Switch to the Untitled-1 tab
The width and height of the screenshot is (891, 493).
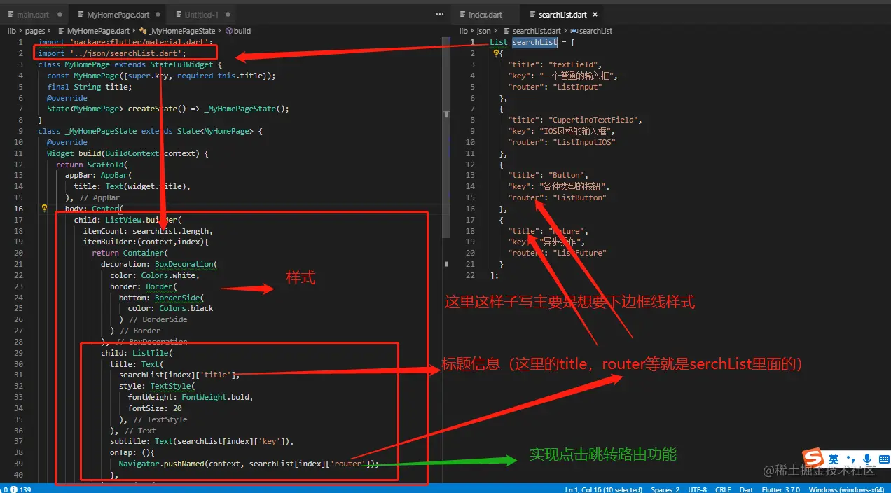coord(202,14)
